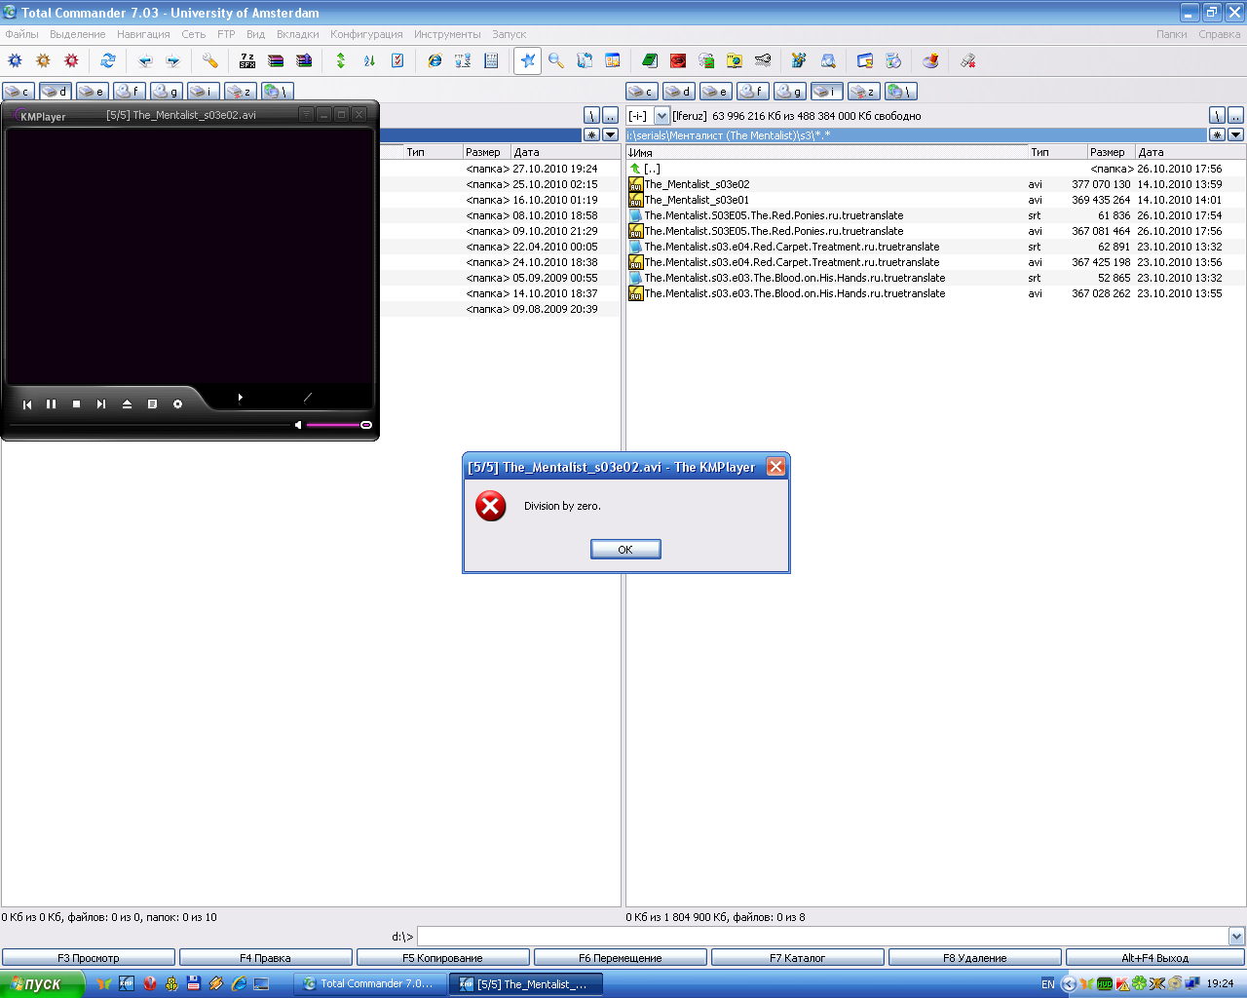
Task: Click the blue star icon in toolbar
Action: click(x=527, y=60)
